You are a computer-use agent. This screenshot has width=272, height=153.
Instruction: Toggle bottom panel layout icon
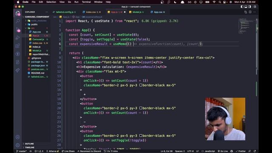click(x=246, y=7)
